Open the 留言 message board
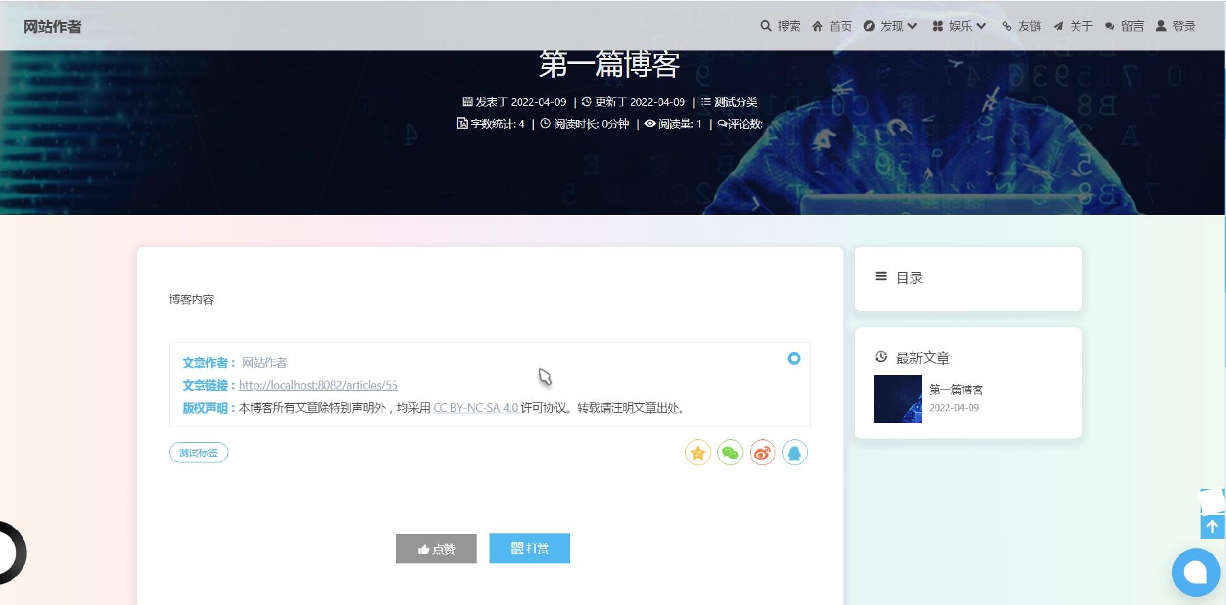The height and width of the screenshot is (605, 1226). click(x=1124, y=26)
